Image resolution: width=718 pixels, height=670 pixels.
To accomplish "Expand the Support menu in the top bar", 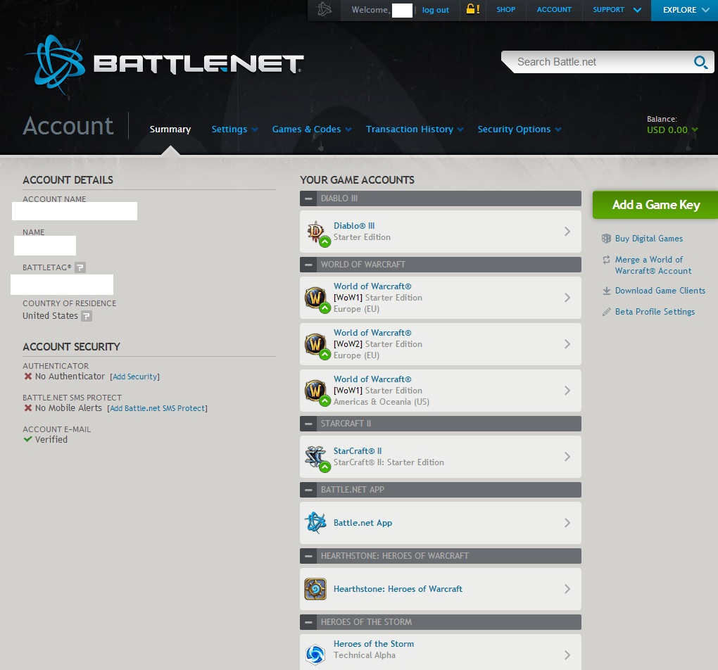I will [x=617, y=10].
